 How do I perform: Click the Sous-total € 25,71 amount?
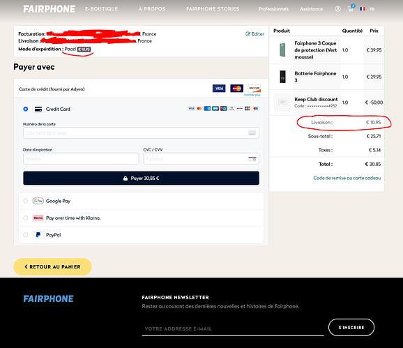tap(374, 136)
